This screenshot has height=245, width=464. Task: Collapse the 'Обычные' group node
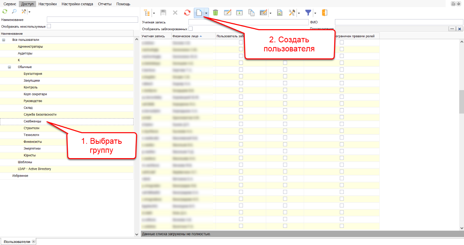point(9,67)
